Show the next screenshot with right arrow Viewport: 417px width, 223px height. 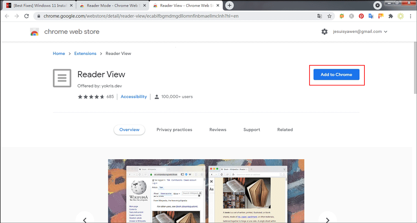point(328,220)
